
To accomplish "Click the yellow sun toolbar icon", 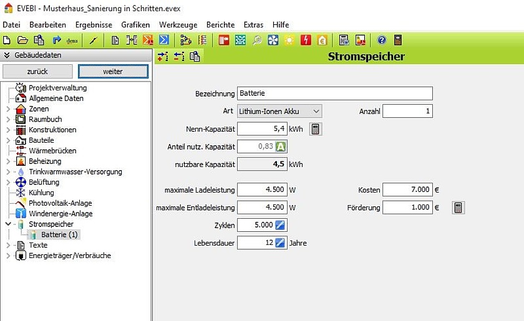I will coord(289,41).
